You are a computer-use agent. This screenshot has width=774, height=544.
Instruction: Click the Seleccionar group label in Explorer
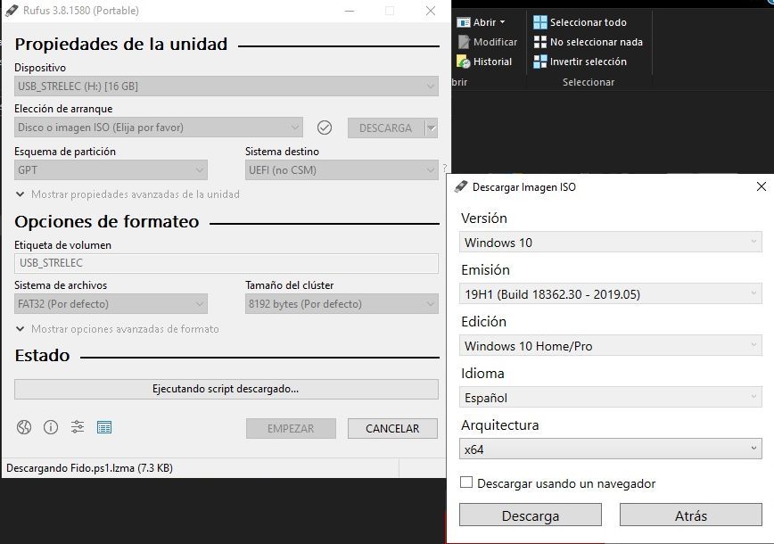click(x=589, y=82)
